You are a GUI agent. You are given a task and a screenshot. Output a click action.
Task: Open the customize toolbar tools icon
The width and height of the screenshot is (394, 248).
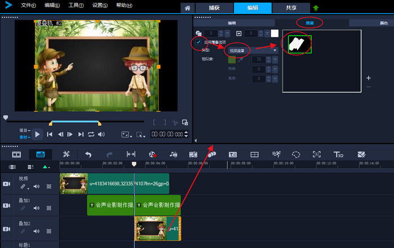coord(66,154)
